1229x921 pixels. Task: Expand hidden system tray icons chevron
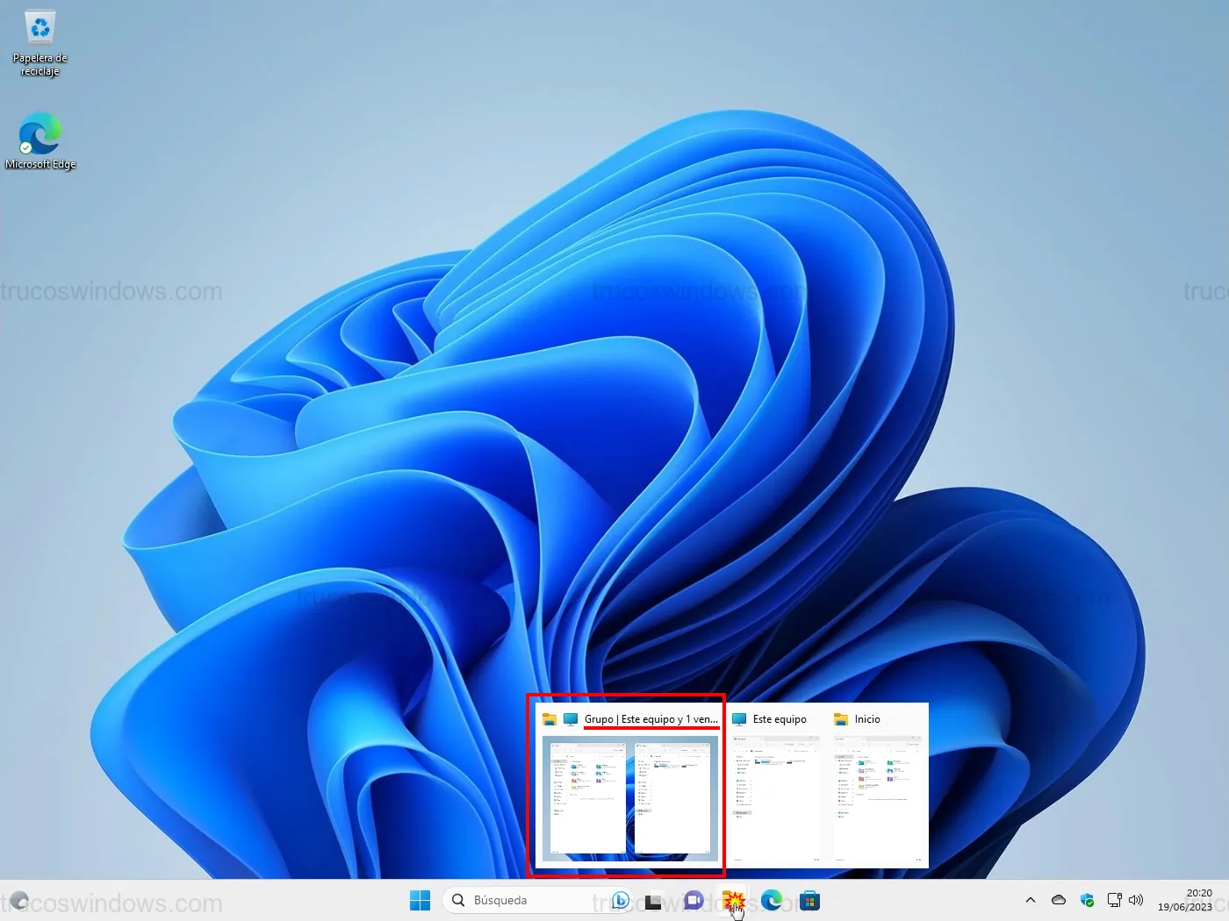point(1031,900)
